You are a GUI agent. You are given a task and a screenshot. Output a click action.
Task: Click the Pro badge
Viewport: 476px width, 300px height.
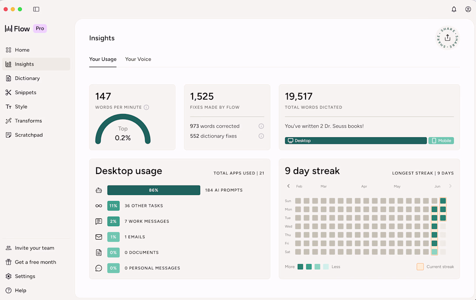tap(40, 28)
